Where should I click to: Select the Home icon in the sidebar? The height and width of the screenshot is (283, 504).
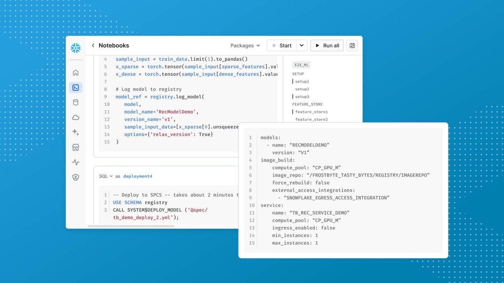click(75, 72)
